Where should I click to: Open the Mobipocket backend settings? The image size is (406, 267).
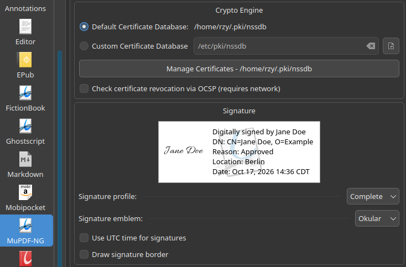click(25, 198)
